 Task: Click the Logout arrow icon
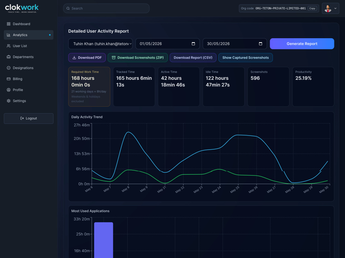pyautogui.click(x=22, y=118)
